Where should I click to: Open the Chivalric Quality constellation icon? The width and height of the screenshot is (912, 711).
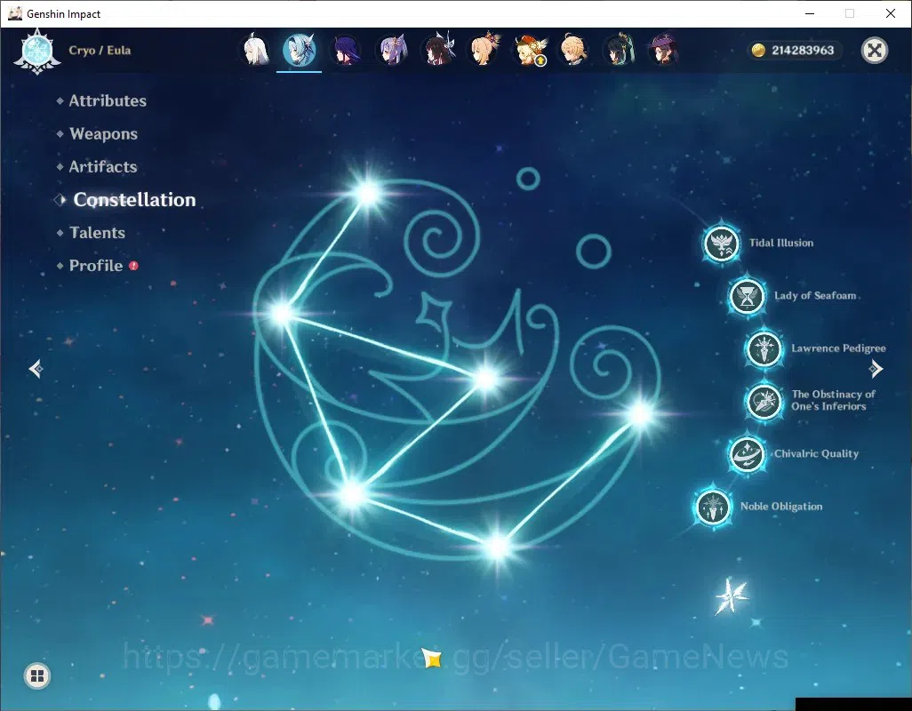click(747, 453)
